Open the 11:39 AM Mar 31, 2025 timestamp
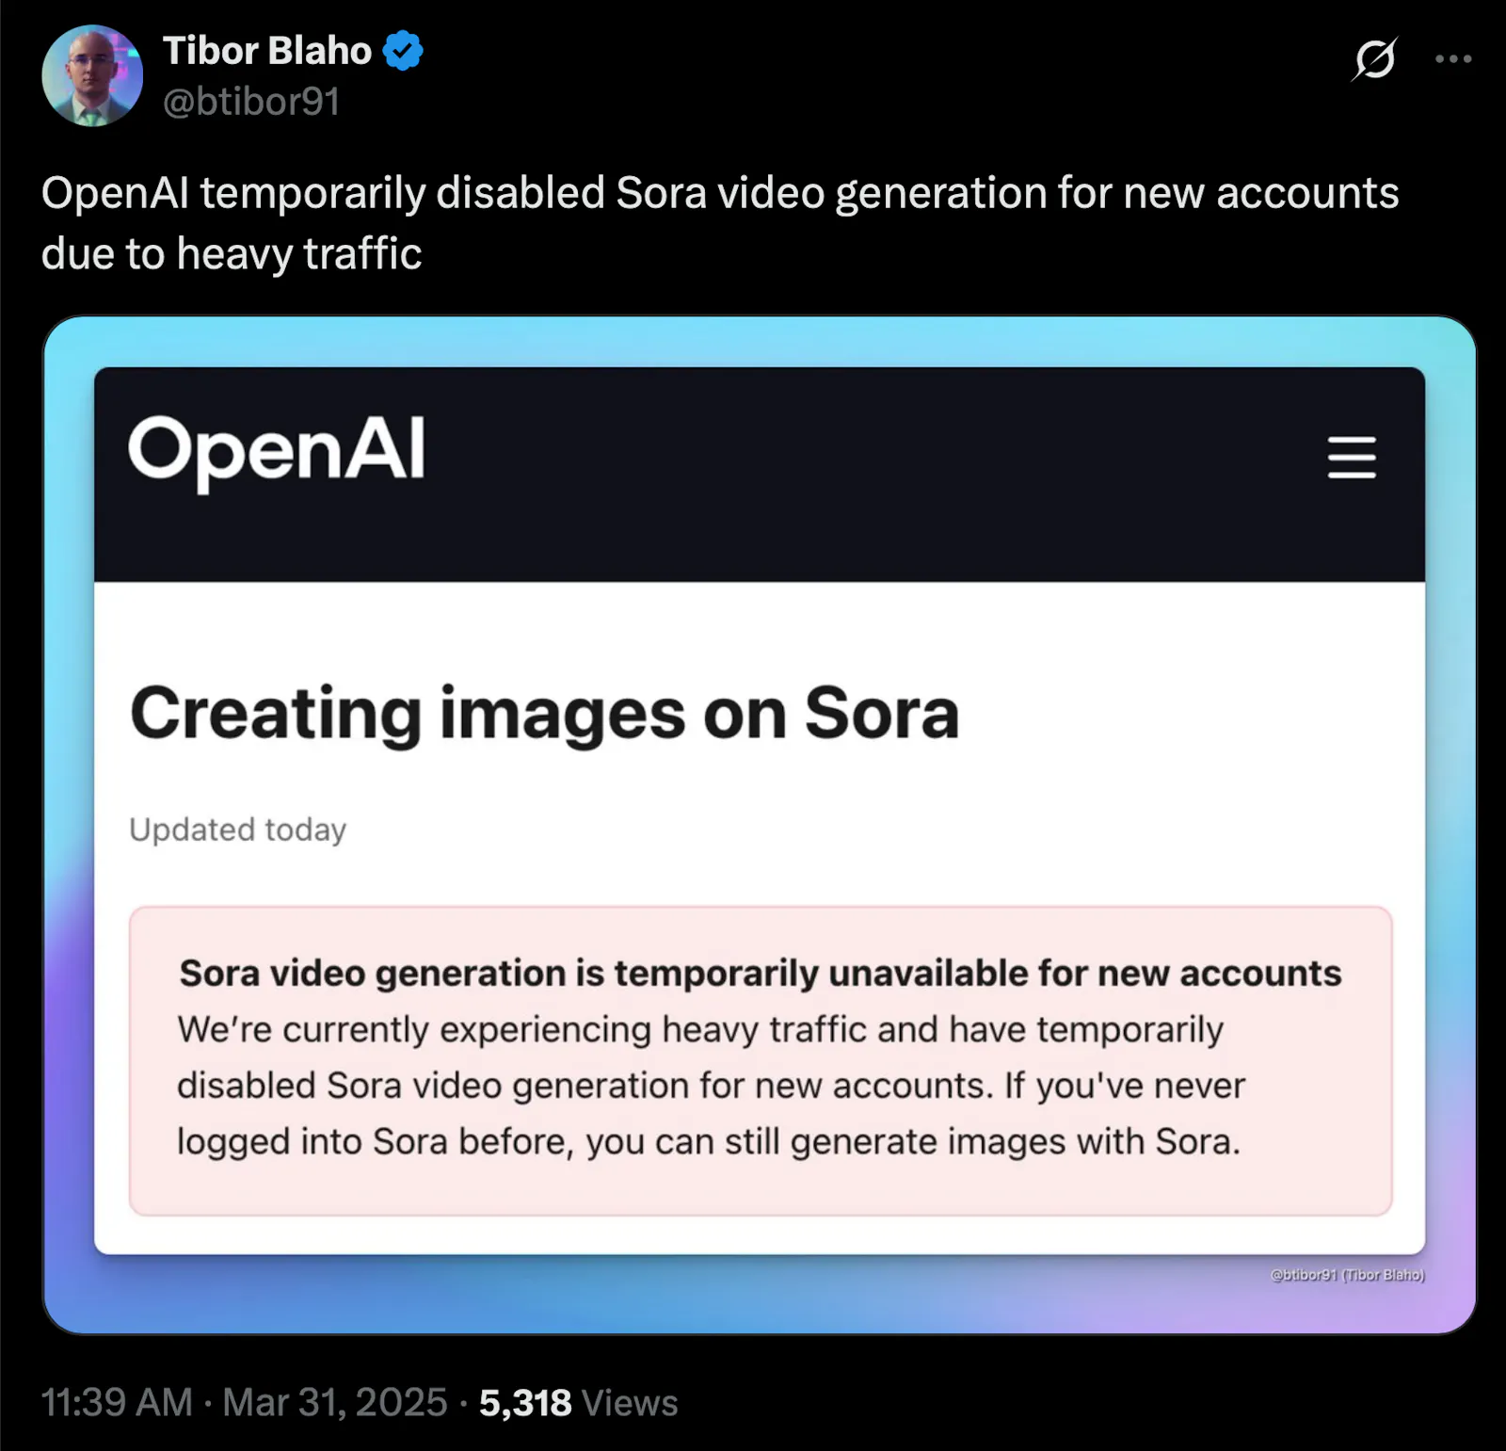 coord(244,1402)
